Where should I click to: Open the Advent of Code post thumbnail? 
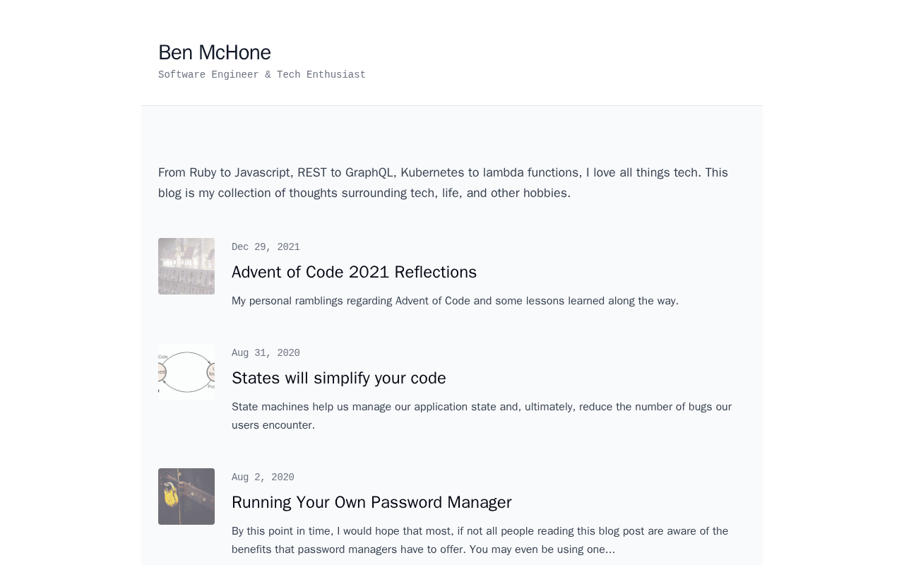pyautogui.click(x=186, y=266)
